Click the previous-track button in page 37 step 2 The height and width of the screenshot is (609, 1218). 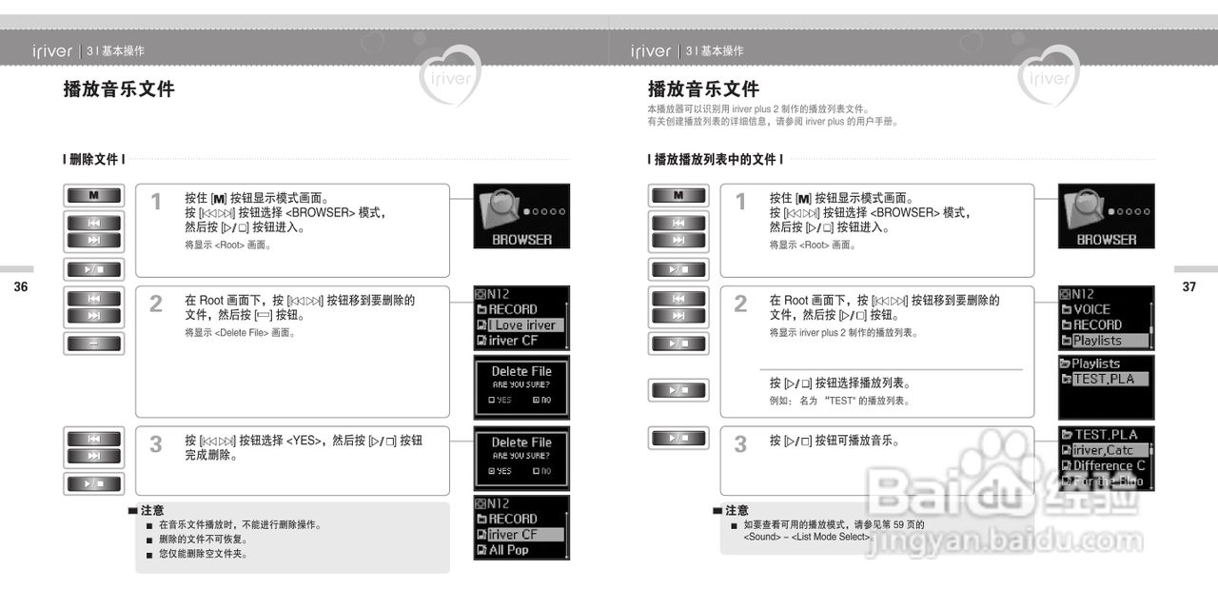pyautogui.click(x=678, y=298)
